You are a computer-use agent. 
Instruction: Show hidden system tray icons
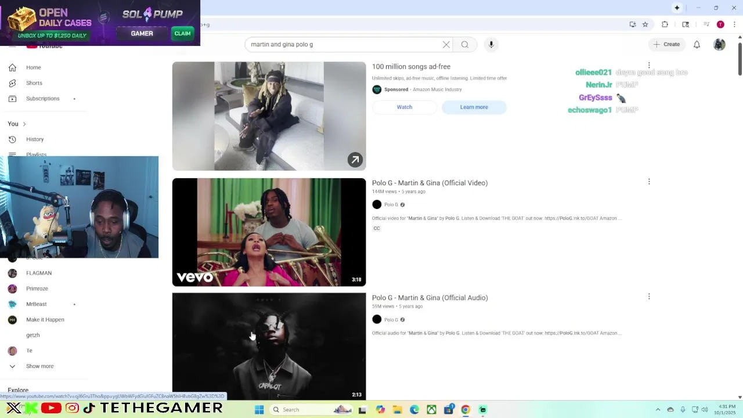point(658,410)
